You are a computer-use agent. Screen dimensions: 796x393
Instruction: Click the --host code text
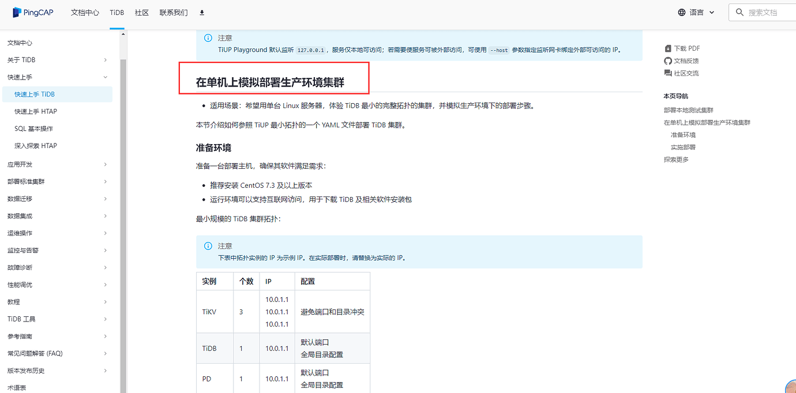[x=499, y=50]
